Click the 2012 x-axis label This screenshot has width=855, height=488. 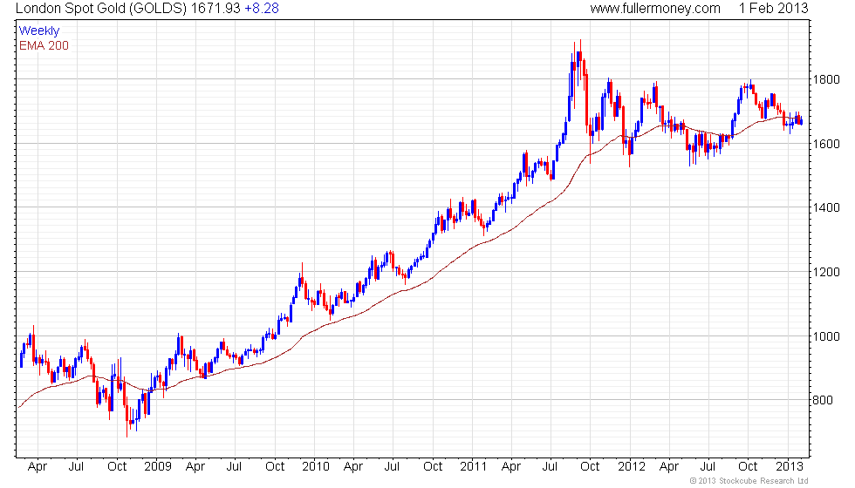pyautogui.click(x=632, y=467)
